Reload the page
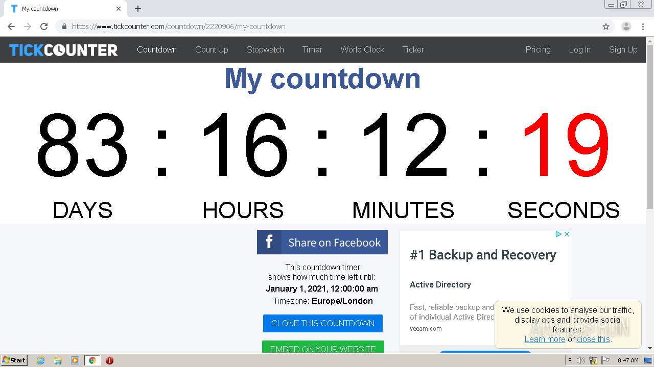Viewport: 654px width, 367px height. point(44,27)
